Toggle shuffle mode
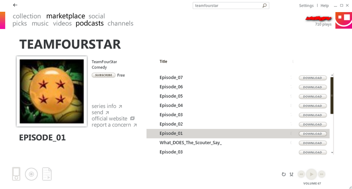352x189 pixels. [x=291, y=174]
